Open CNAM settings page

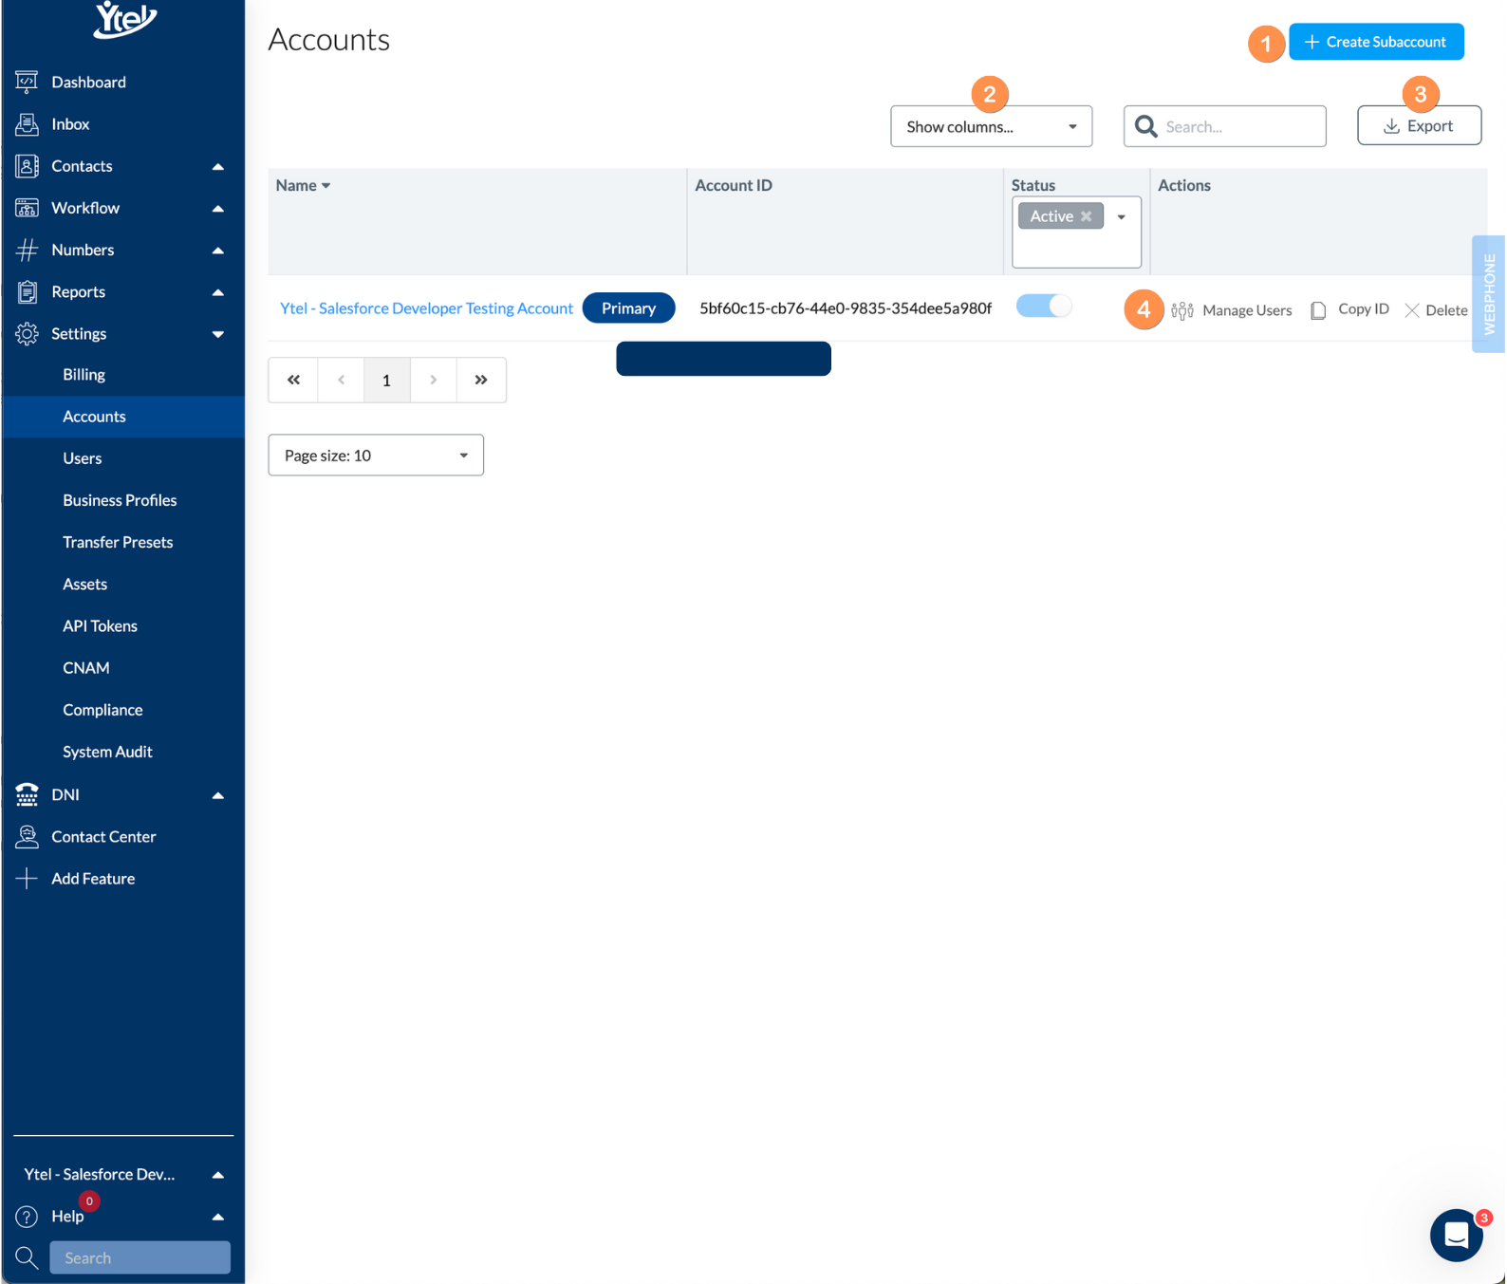[85, 667]
